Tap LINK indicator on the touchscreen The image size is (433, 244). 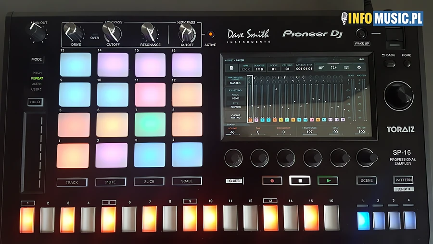coord(361,59)
